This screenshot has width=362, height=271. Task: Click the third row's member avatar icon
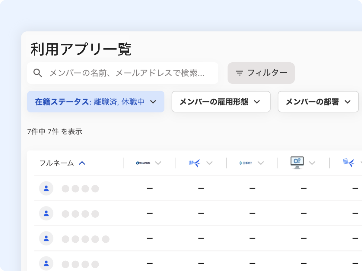[46, 238]
